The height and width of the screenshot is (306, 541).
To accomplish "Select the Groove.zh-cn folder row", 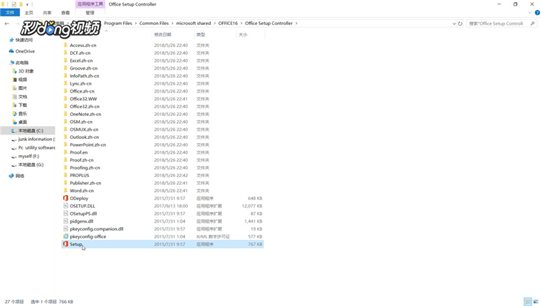I will click(x=162, y=68).
